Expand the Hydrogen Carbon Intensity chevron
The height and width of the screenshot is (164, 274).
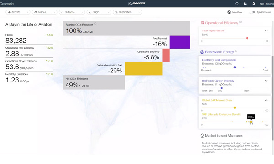click(x=266, y=81)
